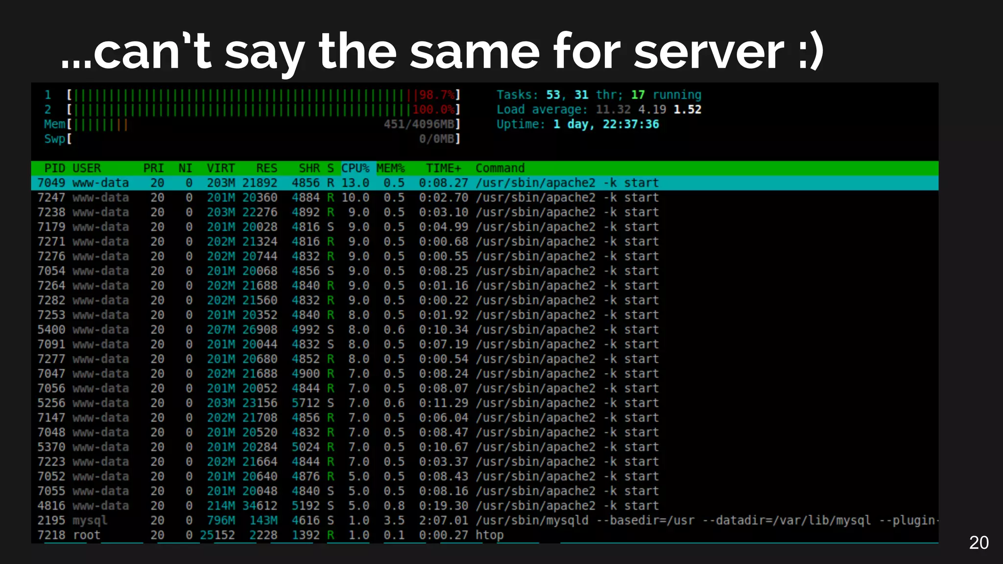Click the PRI column header
Image resolution: width=1003 pixels, height=564 pixels.
pyautogui.click(x=153, y=168)
